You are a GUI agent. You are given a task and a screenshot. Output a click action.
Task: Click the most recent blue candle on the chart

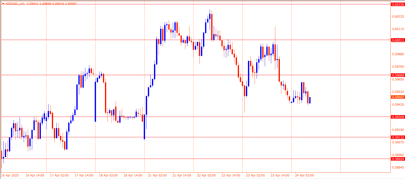pyautogui.click(x=310, y=100)
